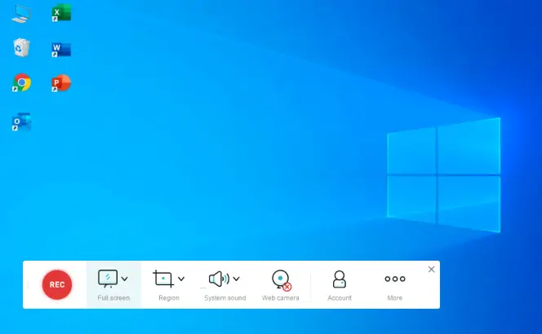The image size is (542, 334).
Task: Start recording with the red REC button
Action: pyautogui.click(x=57, y=284)
